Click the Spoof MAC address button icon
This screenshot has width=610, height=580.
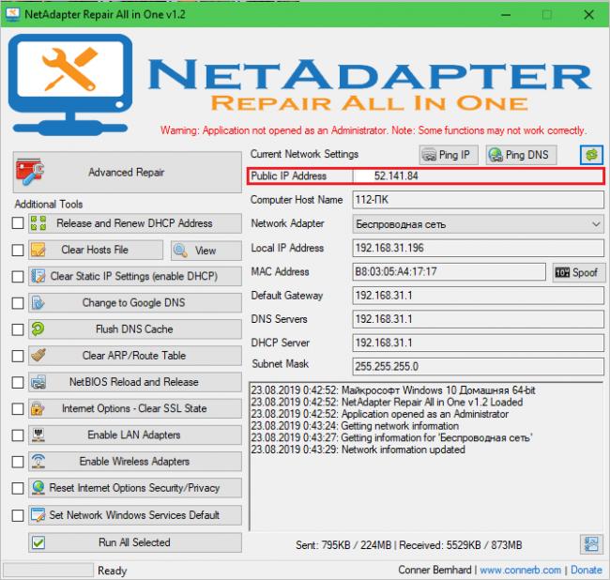pos(562,272)
